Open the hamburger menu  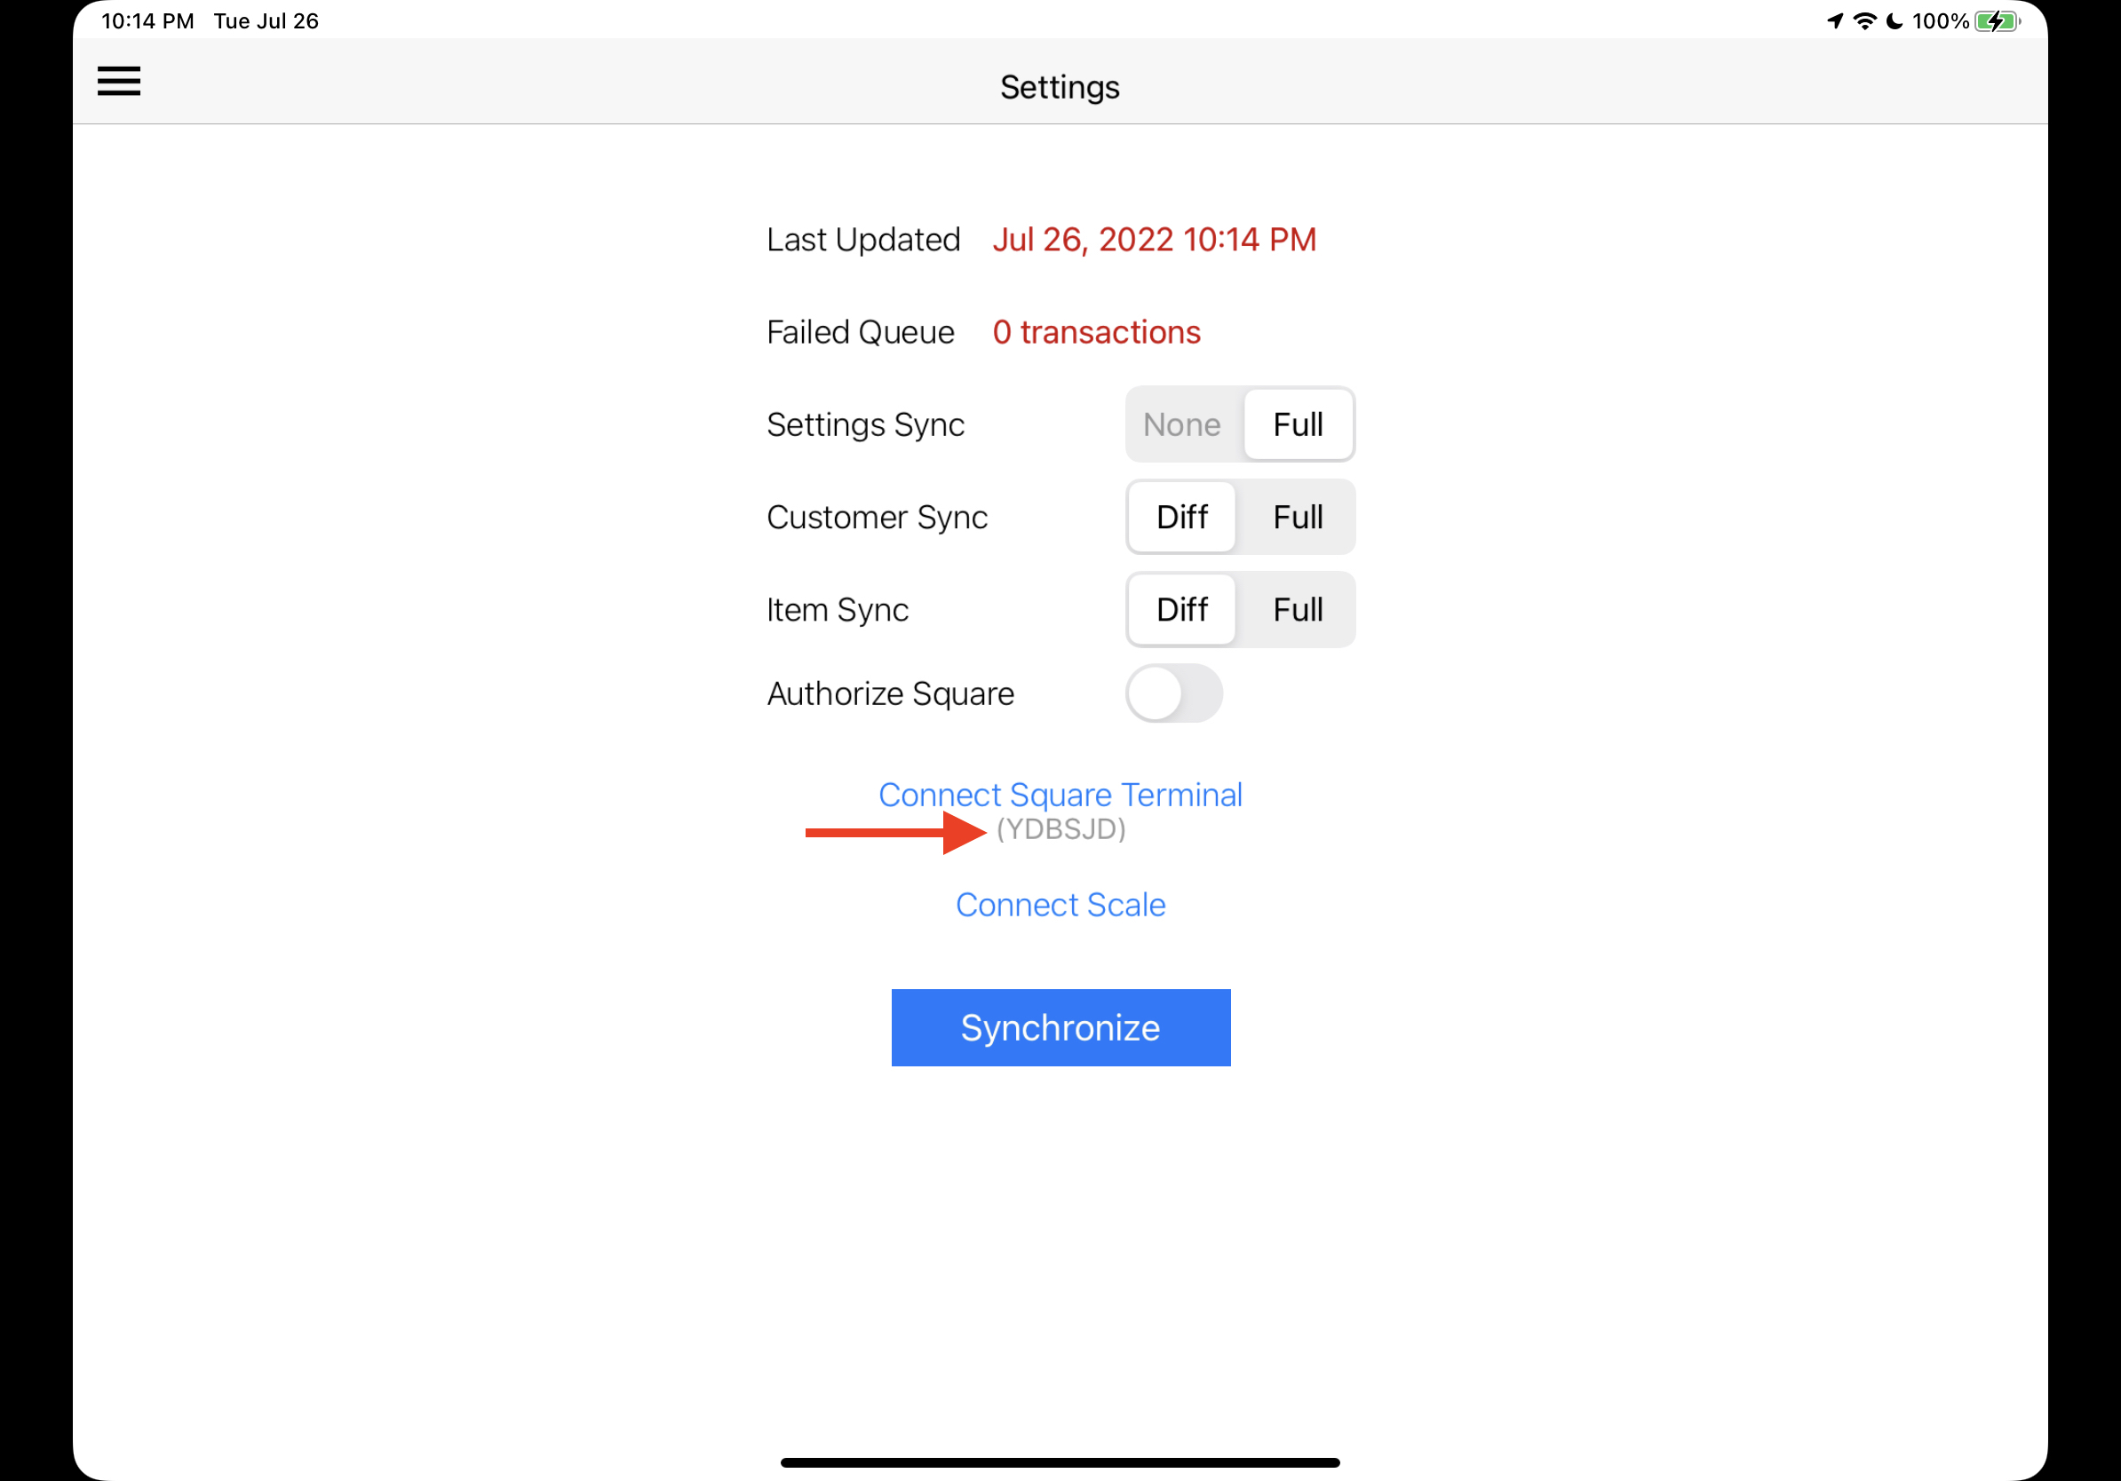point(119,82)
